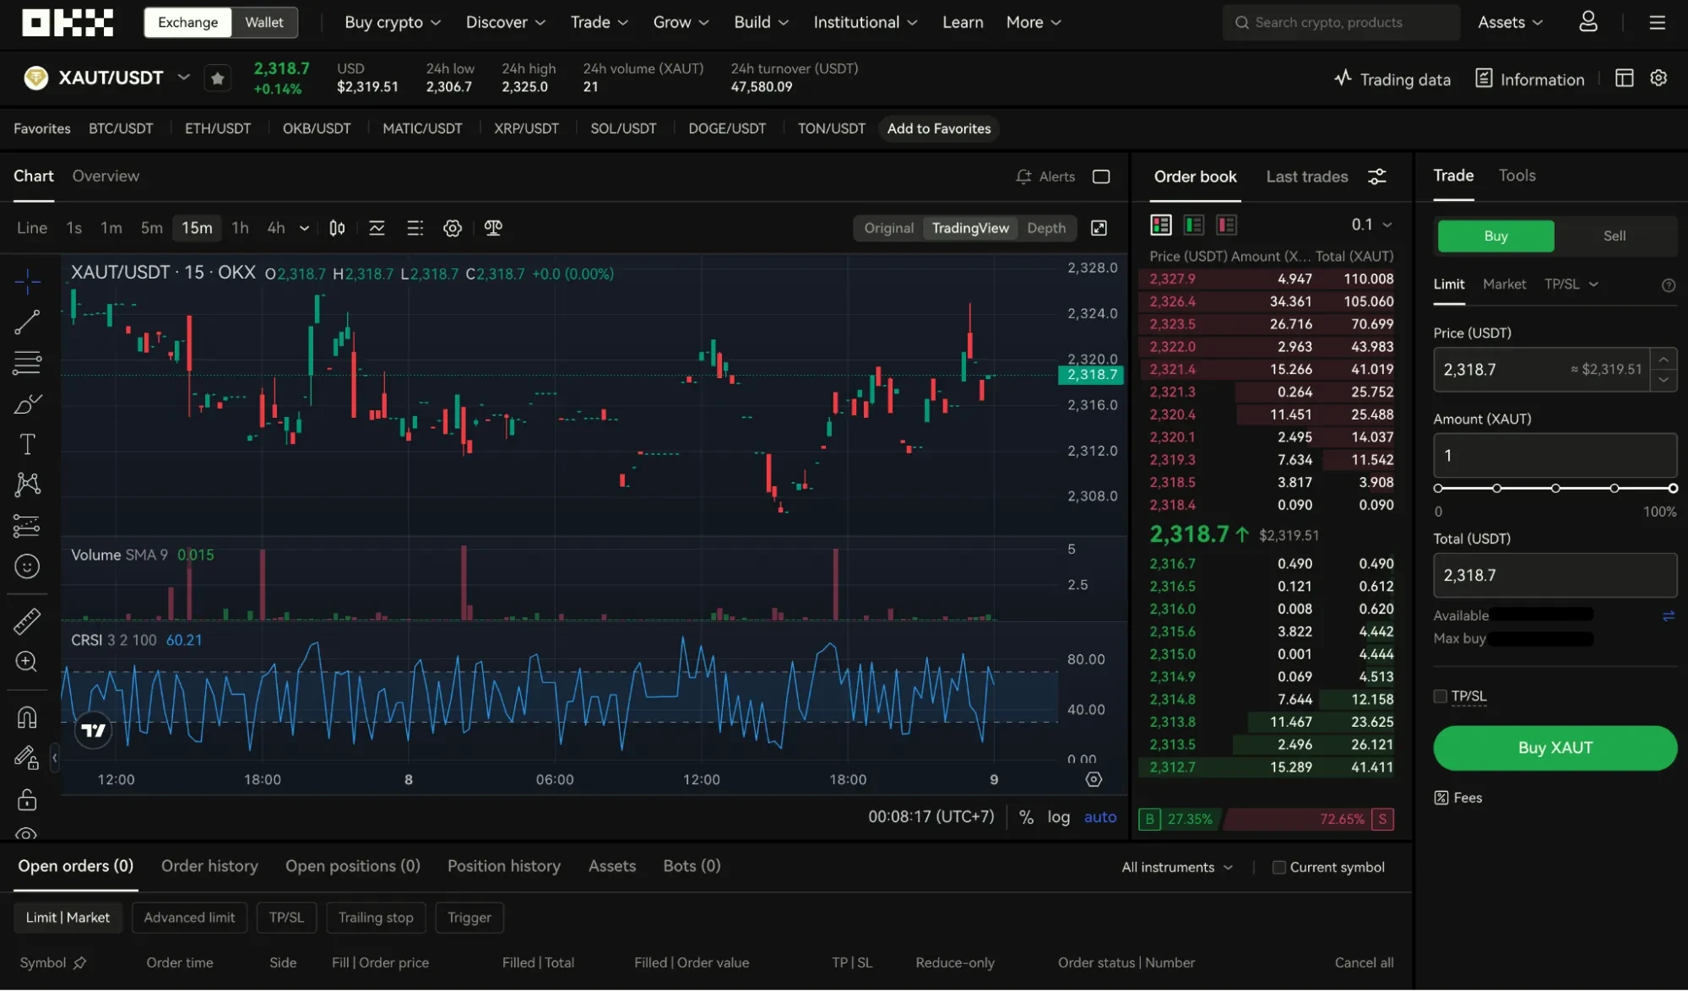The width and height of the screenshot is (1688, 991).
Task: Click the compare scale icon
Action: point(493,228)
